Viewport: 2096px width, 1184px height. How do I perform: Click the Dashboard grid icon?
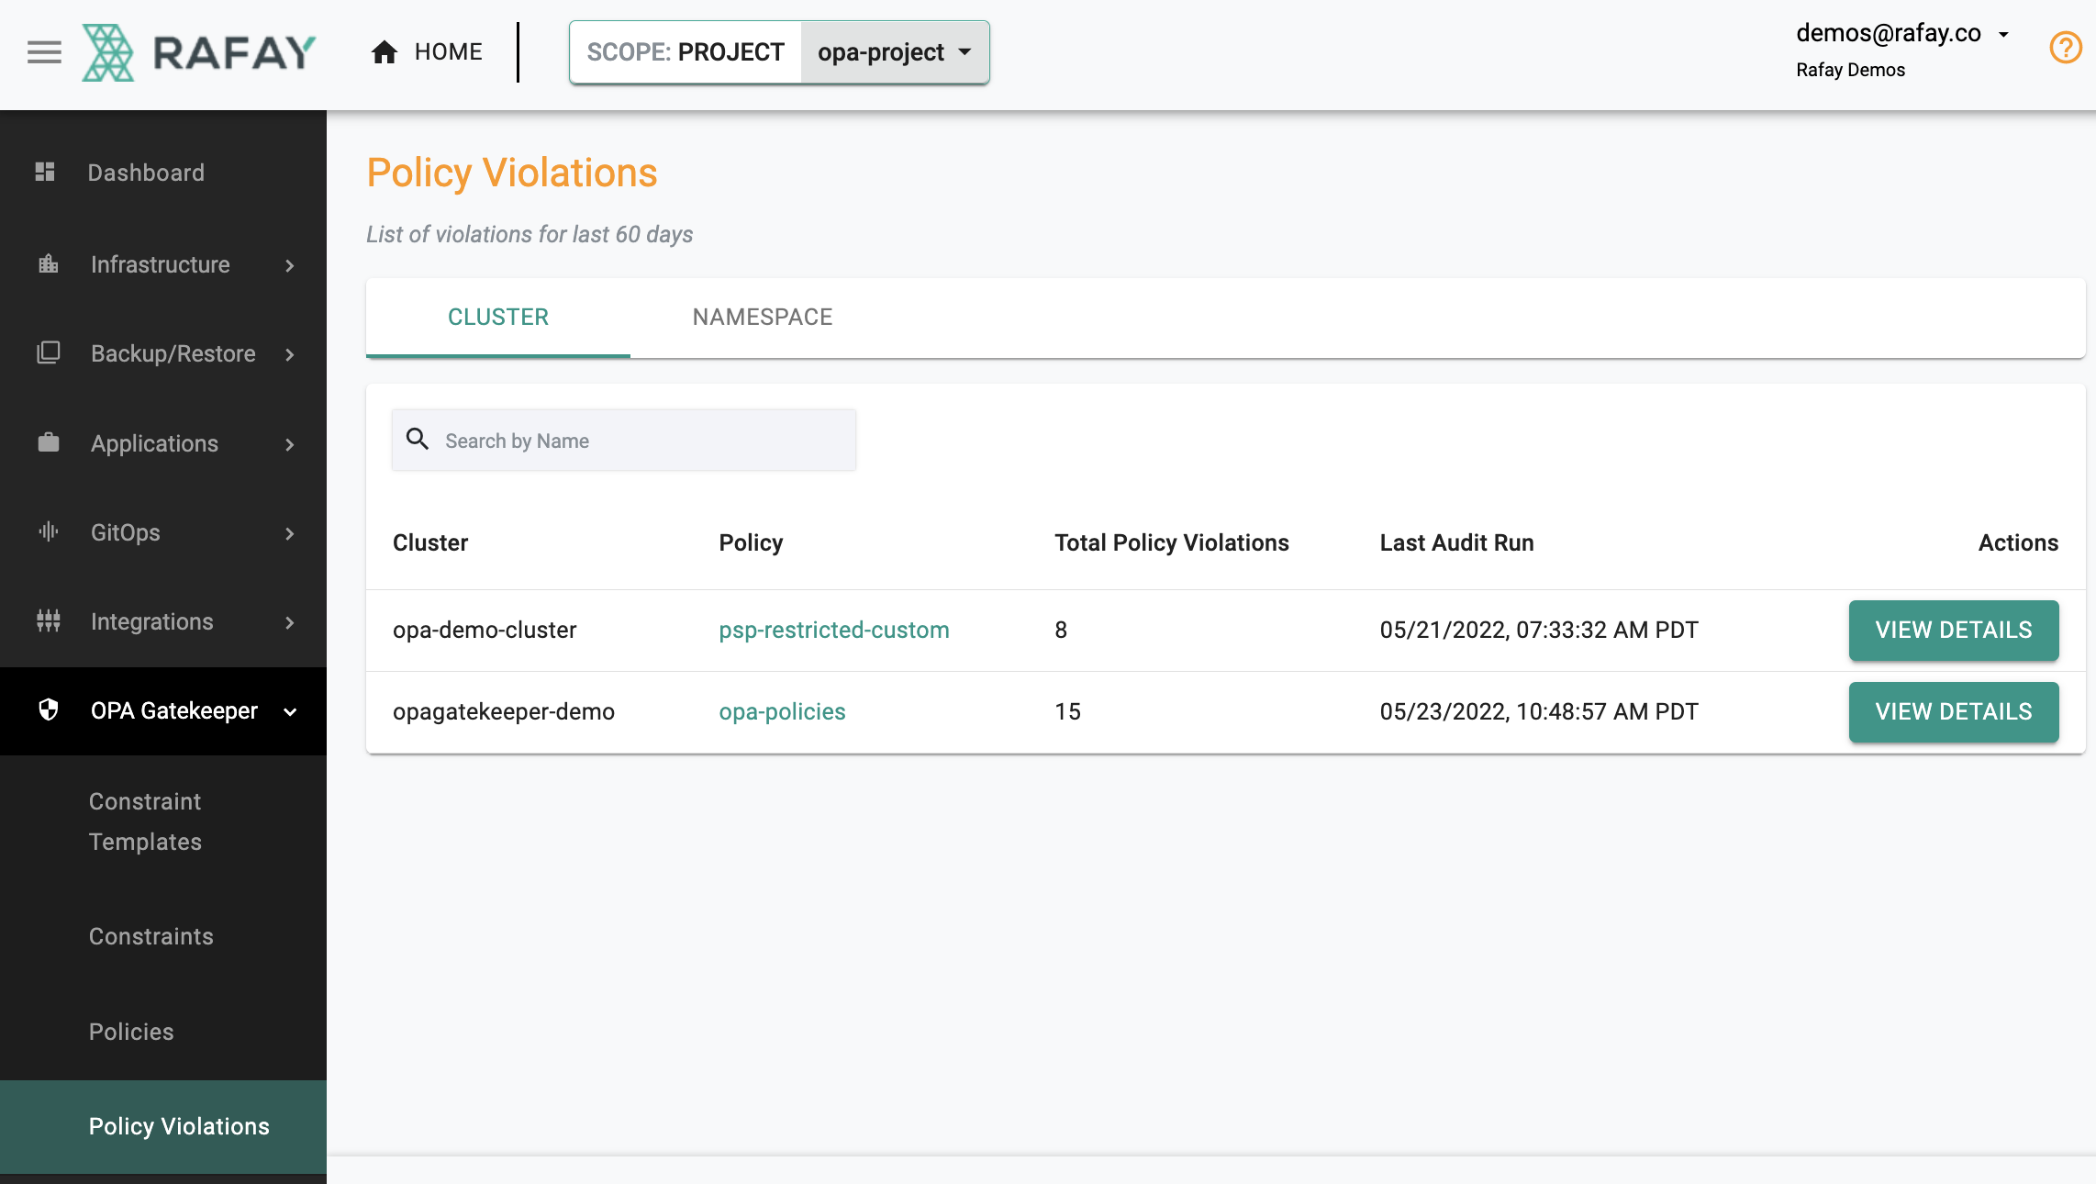coord(45,172)
